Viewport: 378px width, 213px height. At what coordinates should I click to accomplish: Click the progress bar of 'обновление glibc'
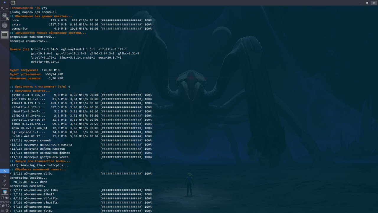click(122, 174)
